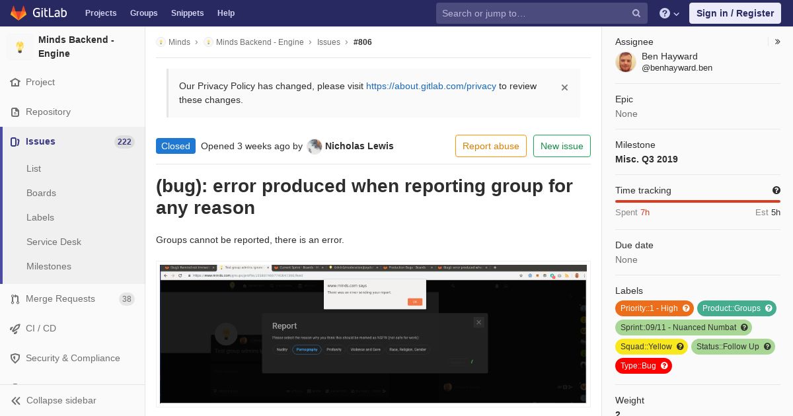Open the Help question-mark dropdown
This screenshot has width=793, height=416.
click(x=669, y=13)
